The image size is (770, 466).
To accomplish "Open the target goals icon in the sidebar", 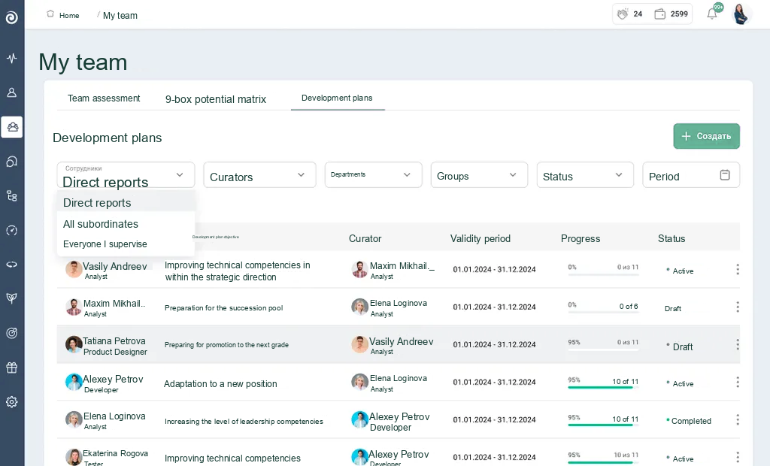I will (12, 333).
